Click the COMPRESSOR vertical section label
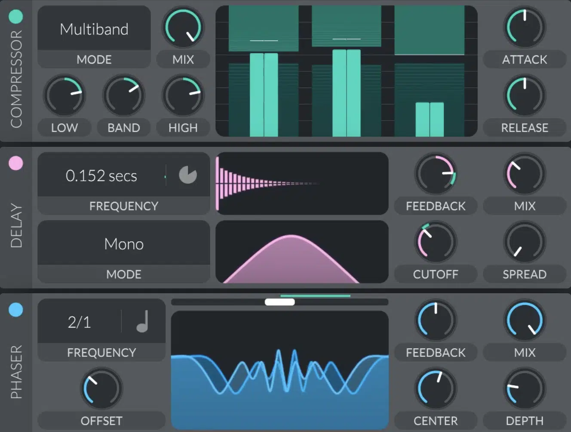 (x=16, y=79)
